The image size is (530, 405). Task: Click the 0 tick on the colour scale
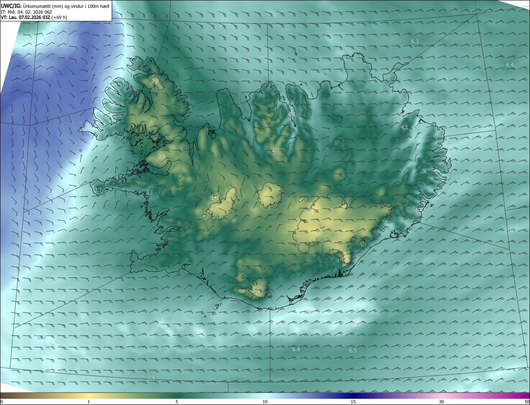pyautogui.click(x=2, y=402)
